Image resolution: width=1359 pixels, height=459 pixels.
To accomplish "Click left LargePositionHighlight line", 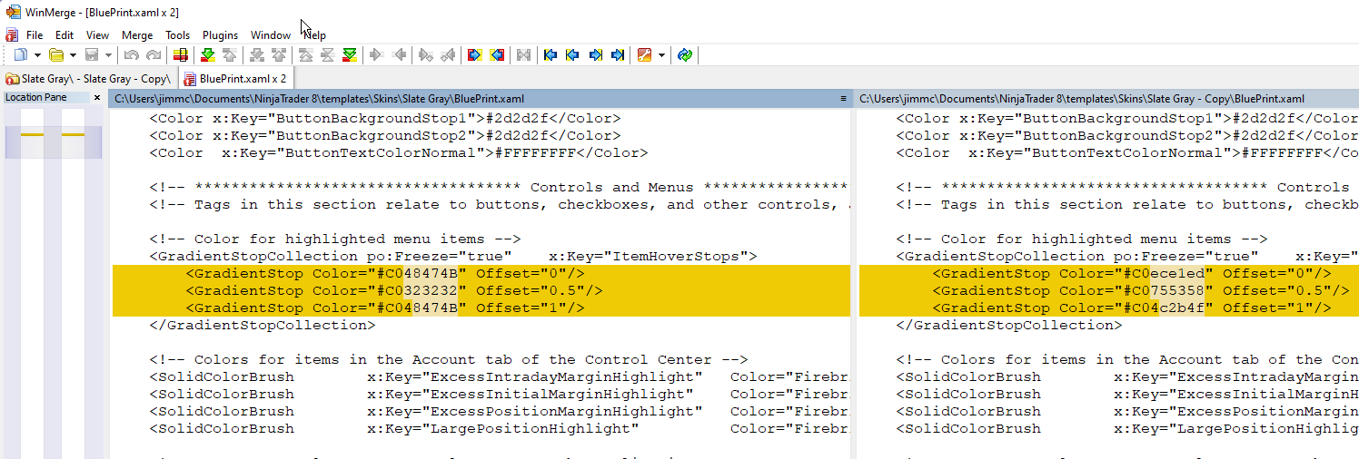I will point(500,429).
